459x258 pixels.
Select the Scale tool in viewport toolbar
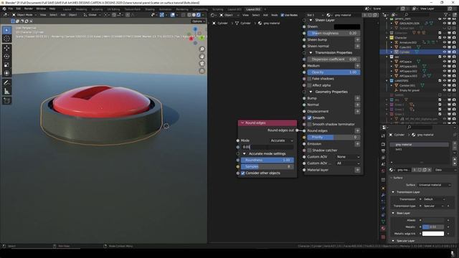click(x=6, y=65)
